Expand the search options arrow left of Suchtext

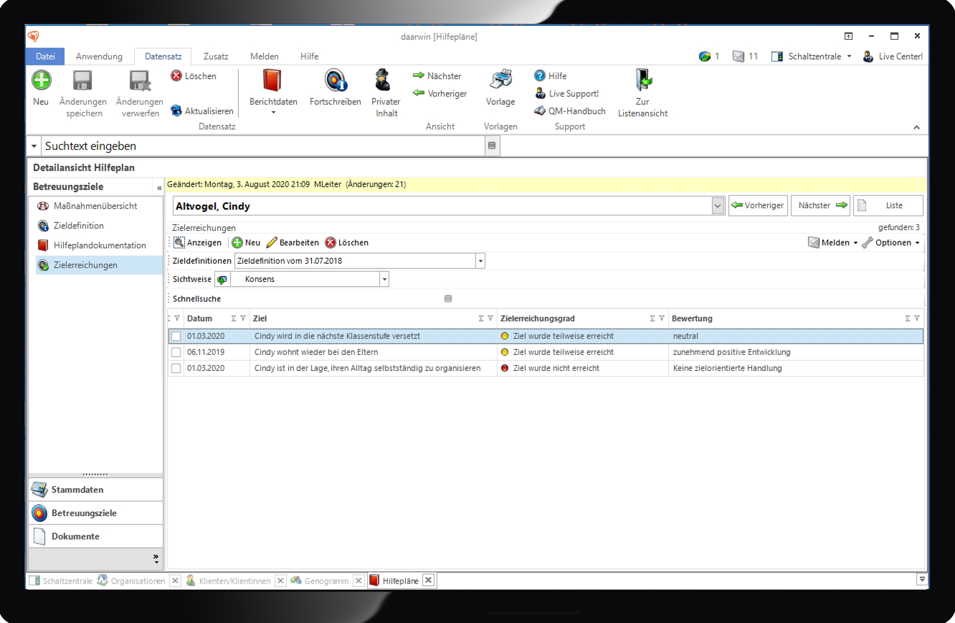[x=34, y=146]
